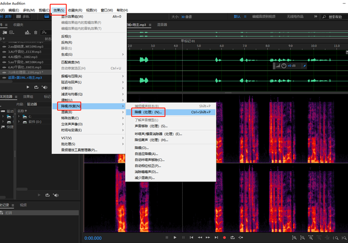
Task: Click the zoom out amplitude icon
Action: pos(302,238)
